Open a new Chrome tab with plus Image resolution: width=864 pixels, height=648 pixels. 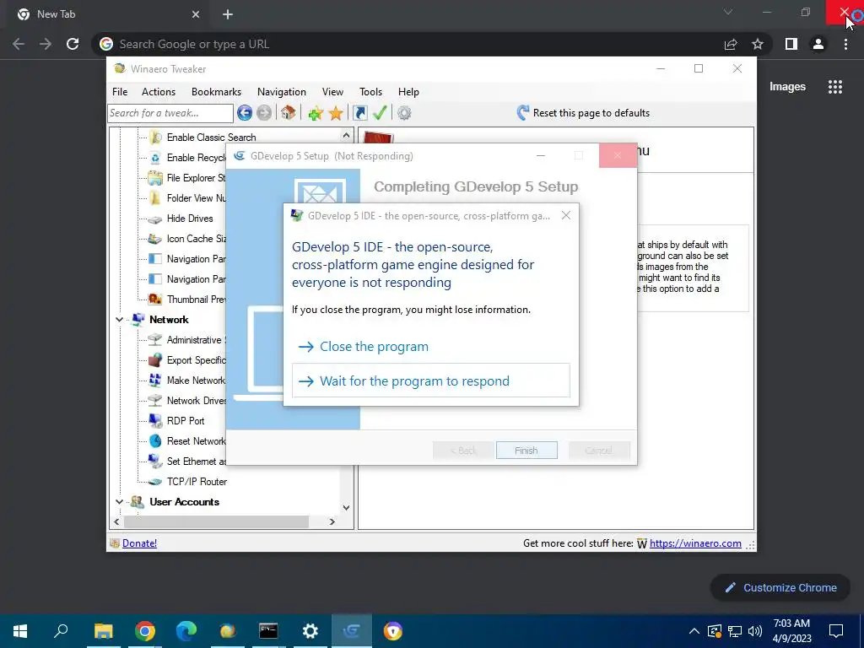(228, 14)
